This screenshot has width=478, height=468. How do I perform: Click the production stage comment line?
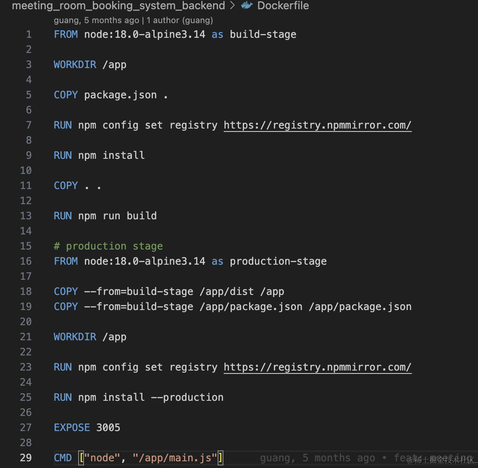[108, 246]
